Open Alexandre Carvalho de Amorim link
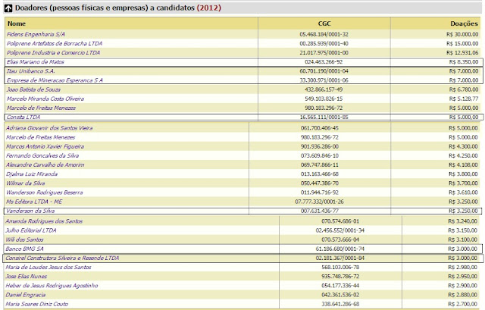The width and height of the screenshot is (485, 310). tap(45, 165)
